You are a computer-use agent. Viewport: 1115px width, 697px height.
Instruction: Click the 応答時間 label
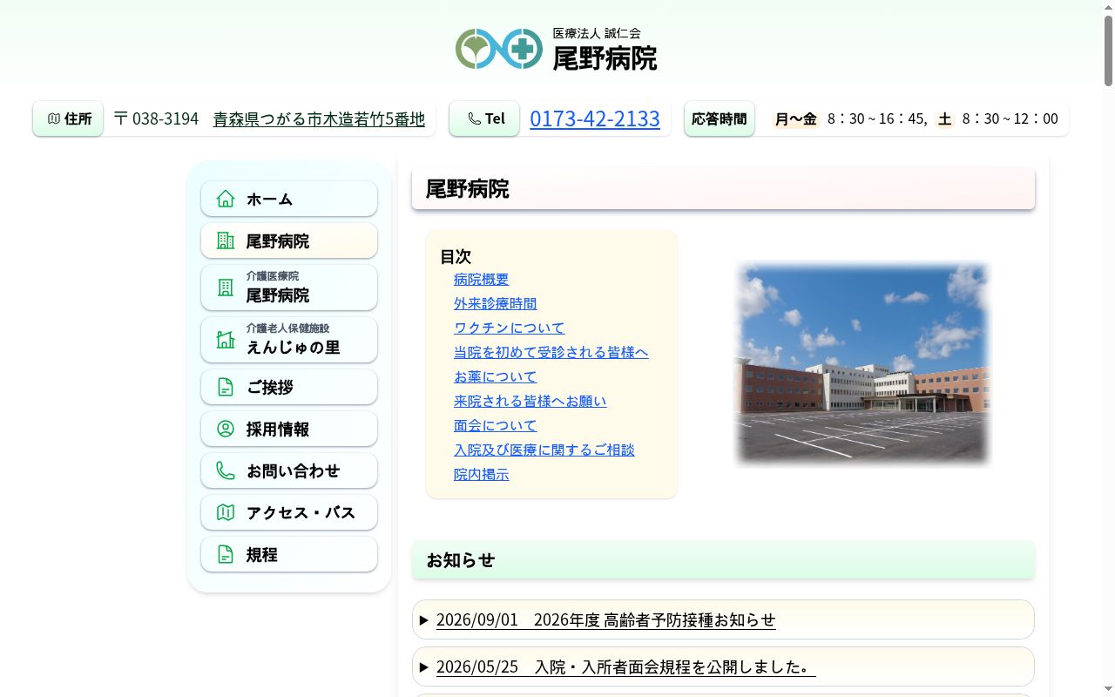tap(719, 118)
